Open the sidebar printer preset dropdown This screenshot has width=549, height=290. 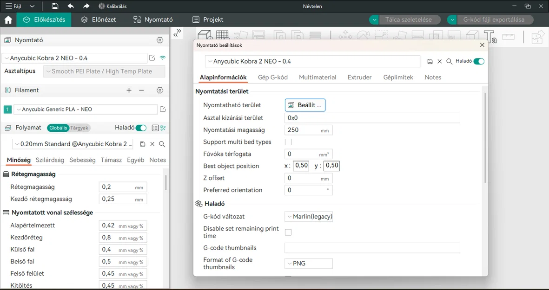[74, 58]
